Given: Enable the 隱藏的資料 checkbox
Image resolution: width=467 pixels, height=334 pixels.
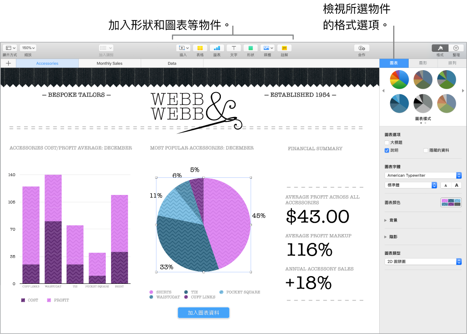Looking at the screenshot, I should [425, 150].
